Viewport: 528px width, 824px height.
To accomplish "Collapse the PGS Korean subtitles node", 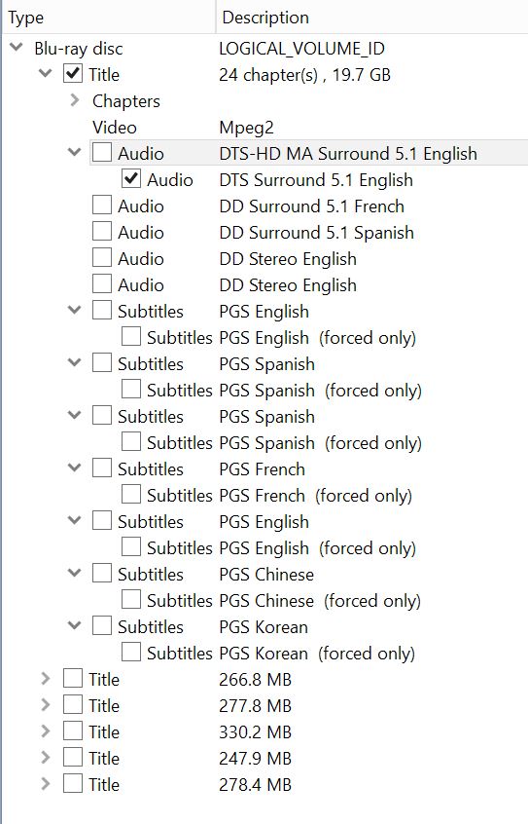I will tap(75, 626).
